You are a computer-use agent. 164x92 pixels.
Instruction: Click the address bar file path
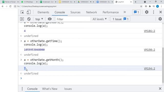click(x=39, y=6)
